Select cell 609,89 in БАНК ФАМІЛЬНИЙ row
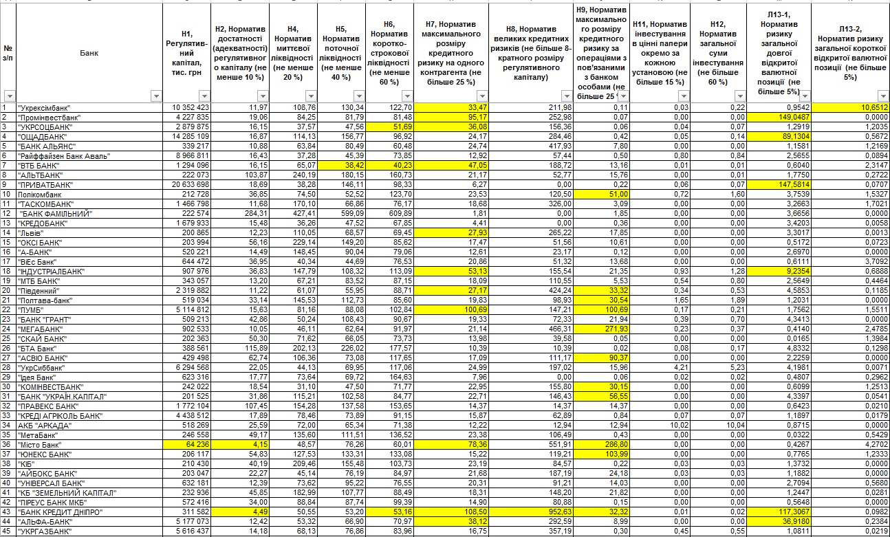 click(389, 214)
